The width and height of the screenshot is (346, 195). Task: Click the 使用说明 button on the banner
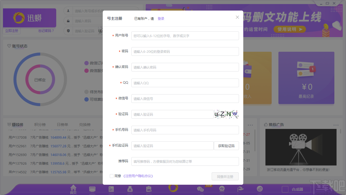coord(290,29)
